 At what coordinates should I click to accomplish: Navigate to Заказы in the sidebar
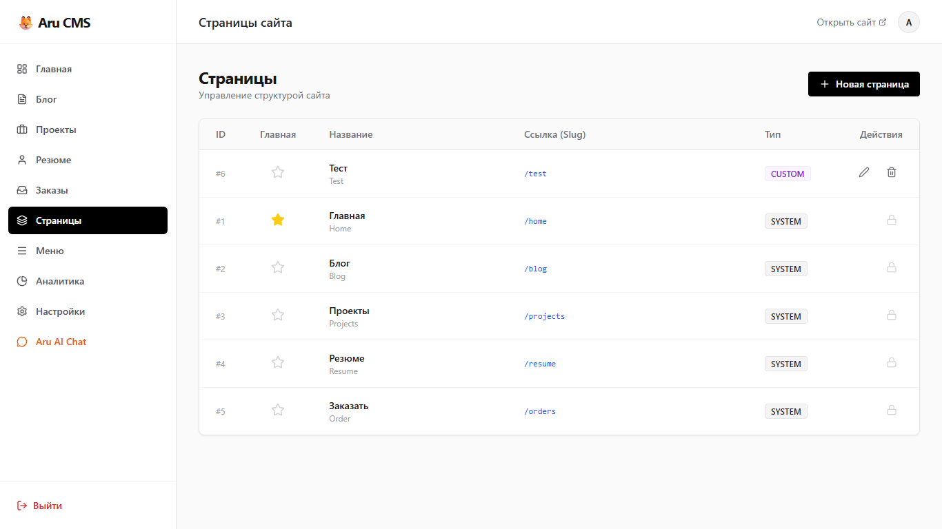pyautogui.click(x=52, y=190)
